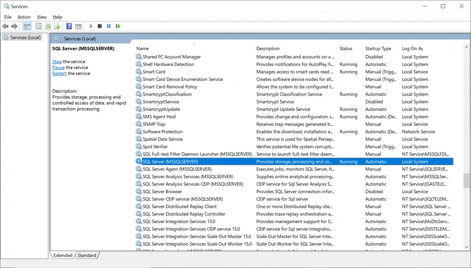
Task: Select Integration Services Scale Out Master 15.0
Action: (294, 237)
